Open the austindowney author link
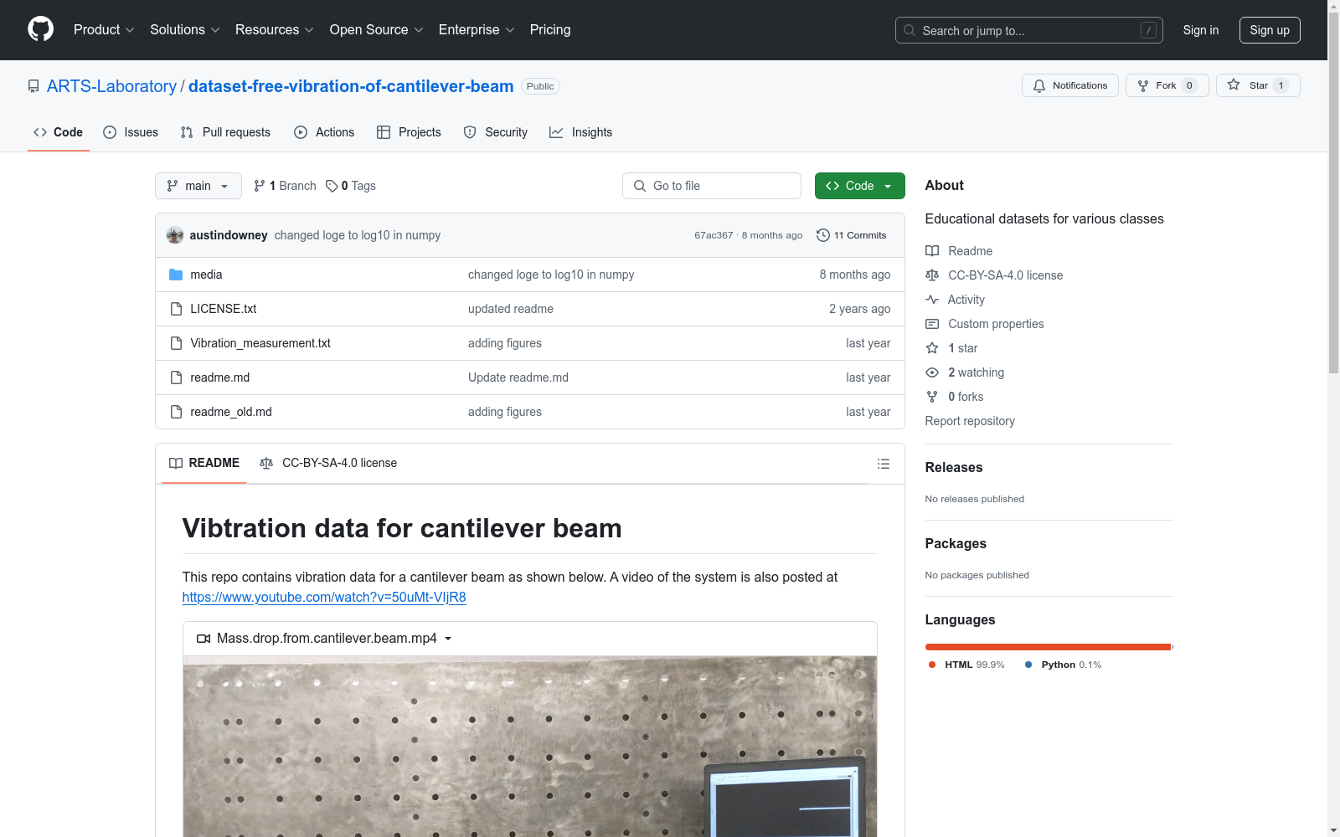 pyautogui.click(x=229, y=235)
